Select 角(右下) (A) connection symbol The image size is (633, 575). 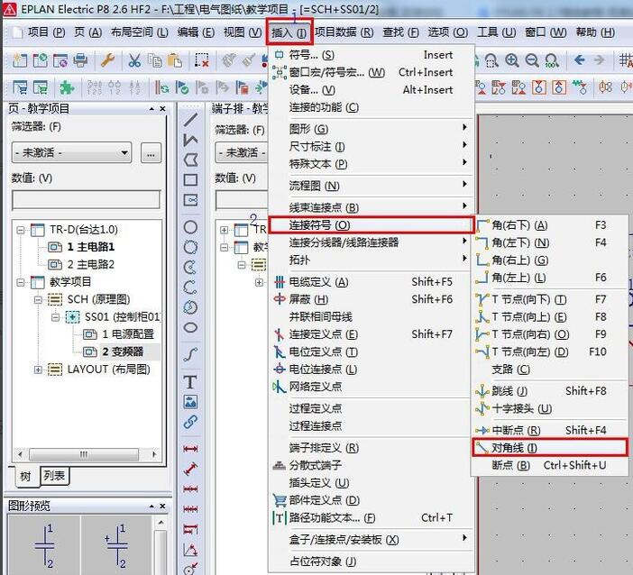point(549,224)
